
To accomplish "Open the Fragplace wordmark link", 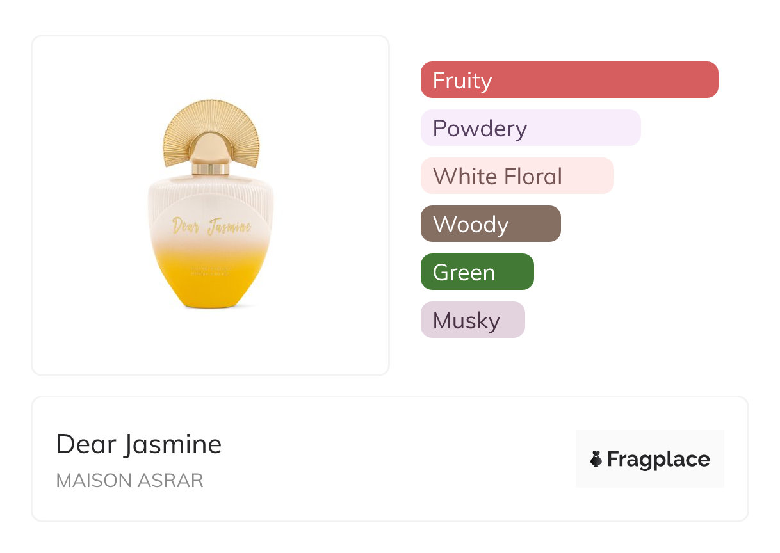I will pos(658,459).
